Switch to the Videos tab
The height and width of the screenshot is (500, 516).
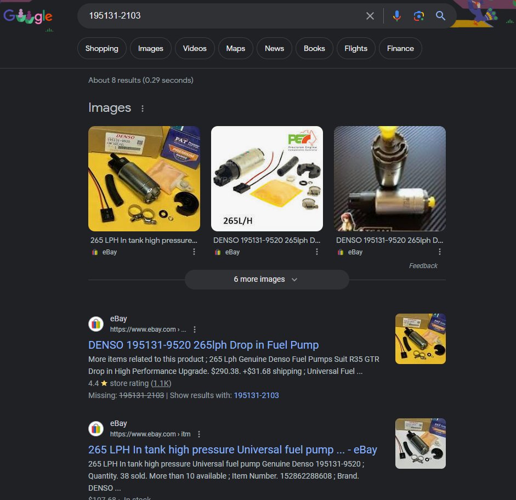click(195, 48)
